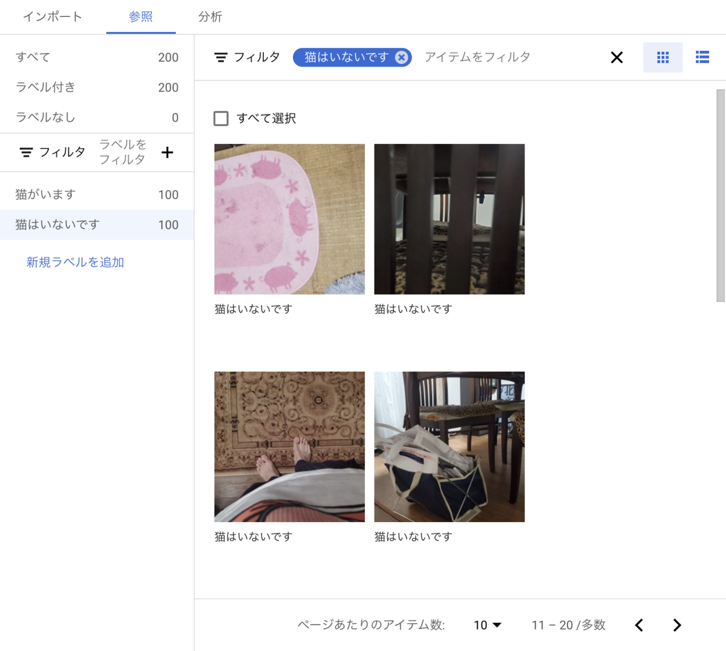The width and height of the screenshot is (726, 651).
Task: Open the dark chair legs thumbnail
Action: point(450,219)
